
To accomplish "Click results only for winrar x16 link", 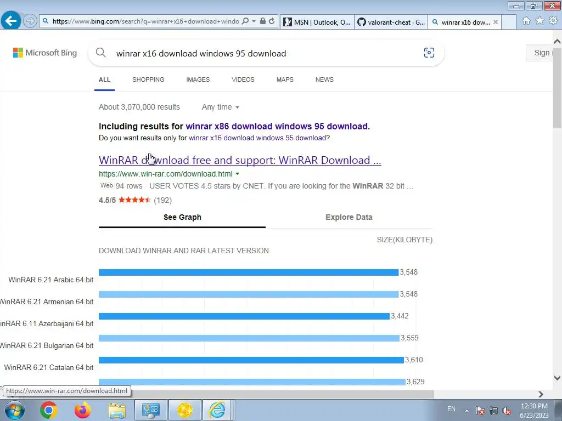I will (x=257, y=138).
